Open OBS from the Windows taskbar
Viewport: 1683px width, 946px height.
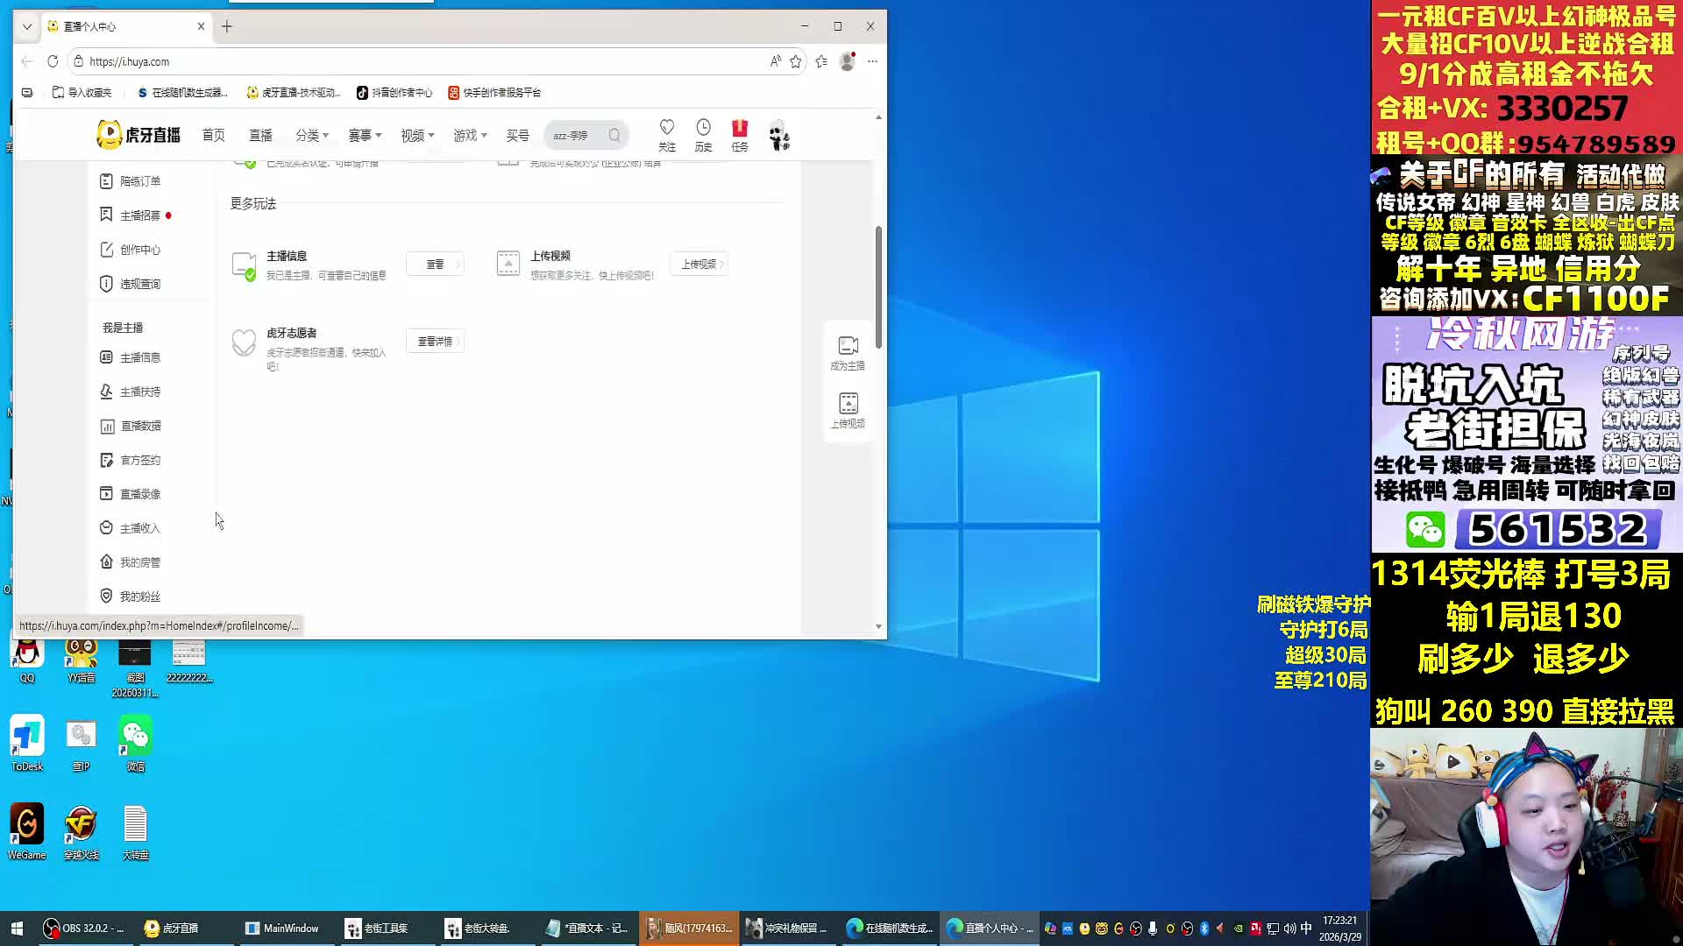[x=85, y=928]
